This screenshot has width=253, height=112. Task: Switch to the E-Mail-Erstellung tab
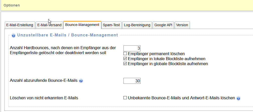[x=20, y=25]
